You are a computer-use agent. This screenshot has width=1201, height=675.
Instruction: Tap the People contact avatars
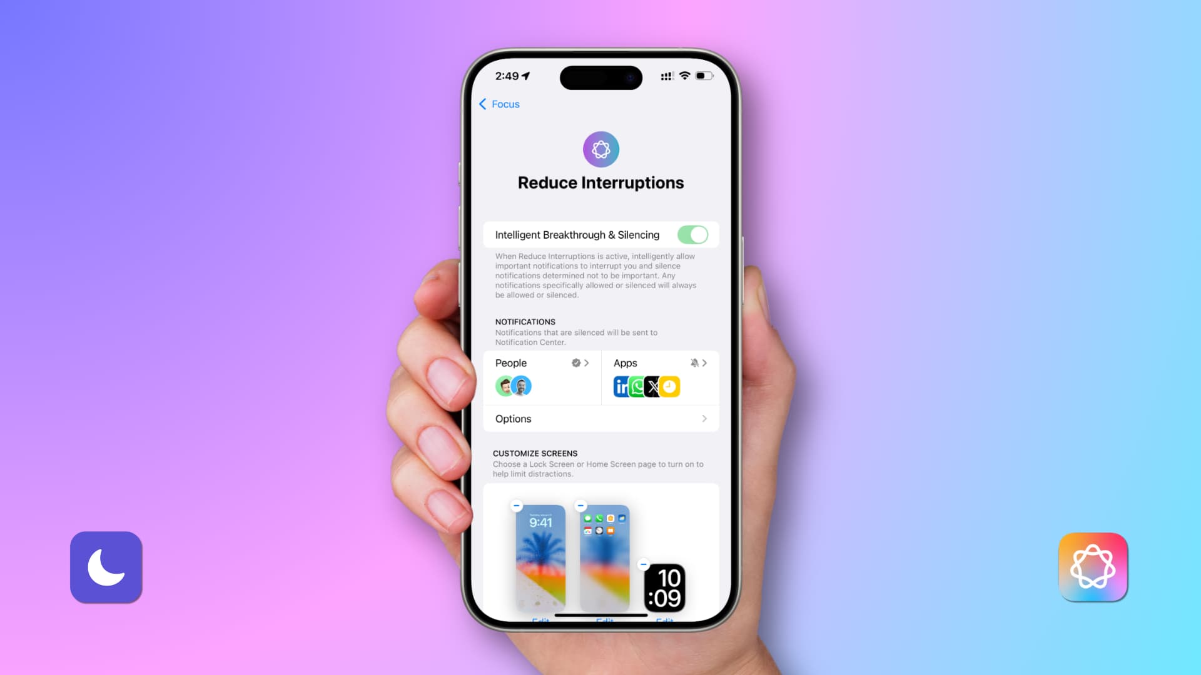(513, 386)
